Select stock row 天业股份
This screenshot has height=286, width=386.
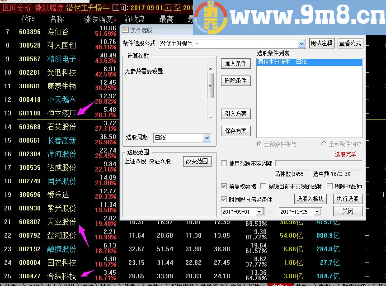point(61,222)
